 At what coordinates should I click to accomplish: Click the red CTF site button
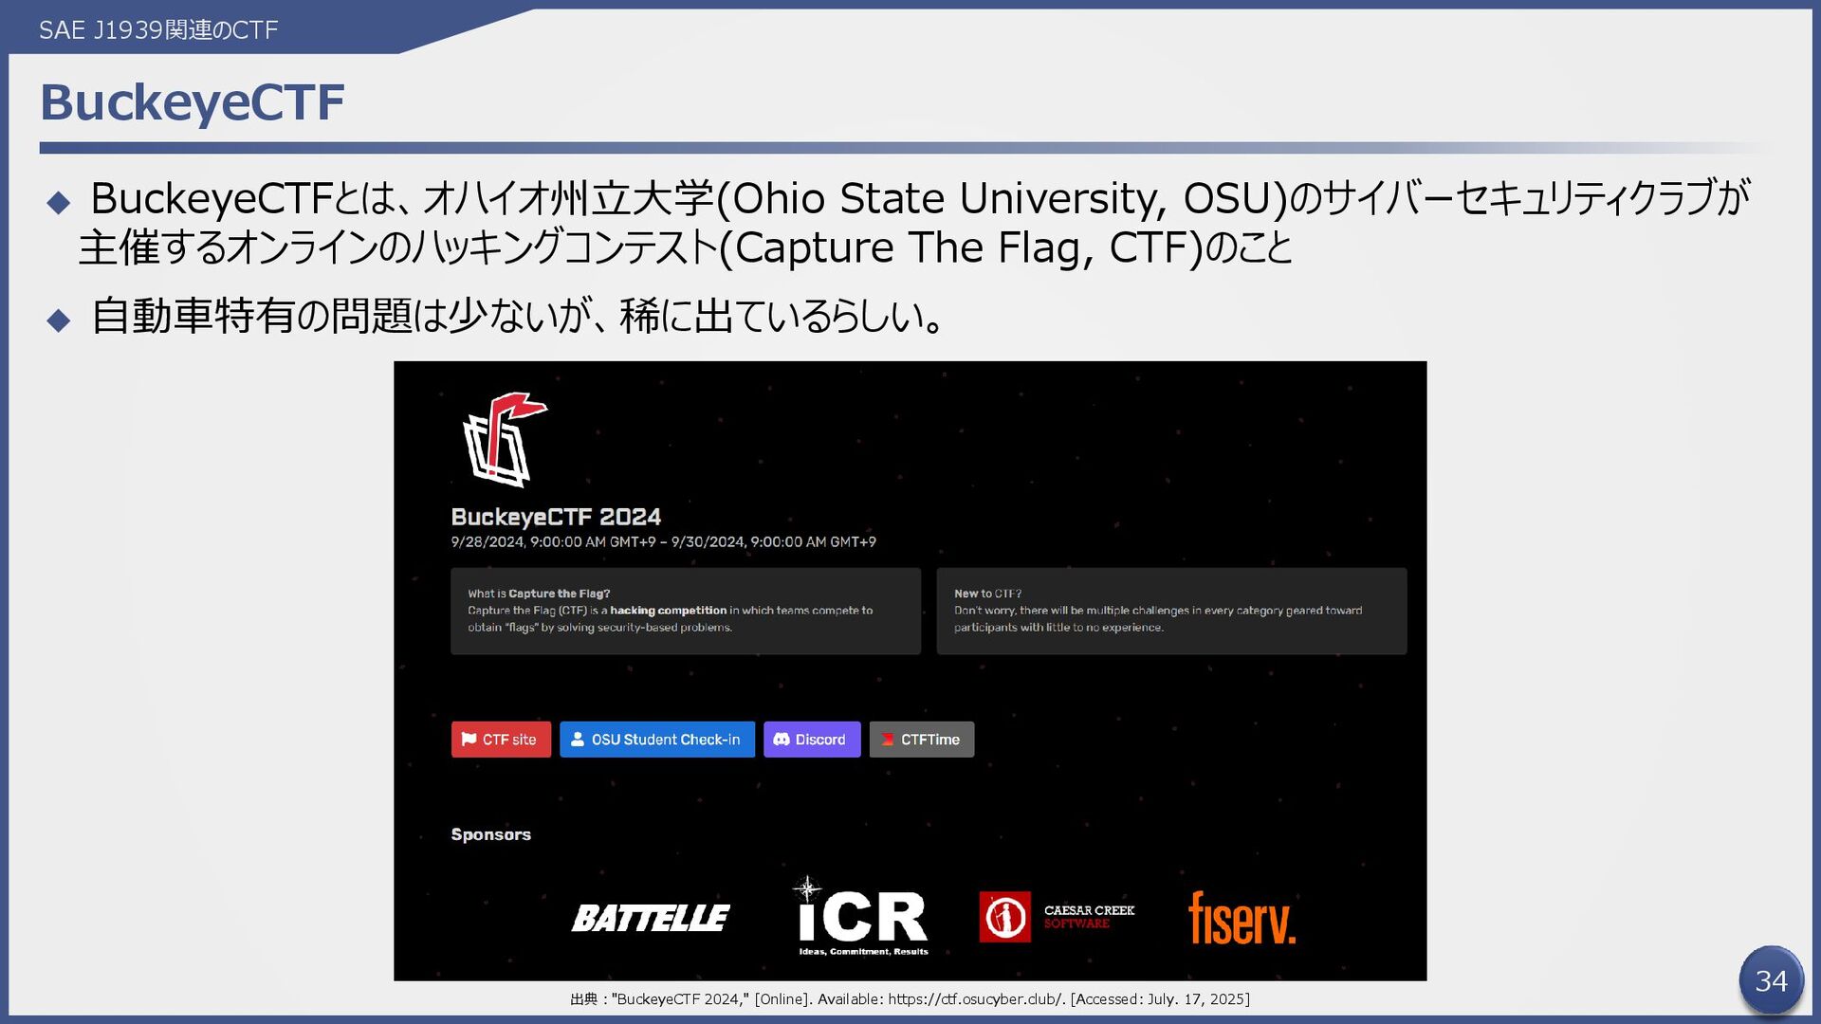[501, 740]
